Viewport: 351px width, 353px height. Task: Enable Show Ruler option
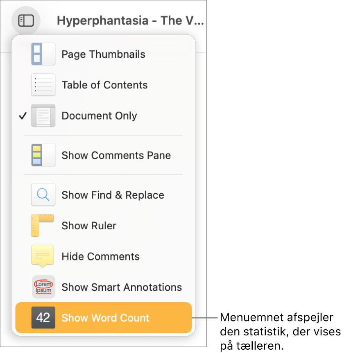(89, 226)
